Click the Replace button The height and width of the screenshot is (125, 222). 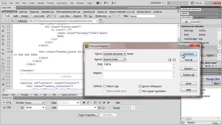(x=189, y=69)
